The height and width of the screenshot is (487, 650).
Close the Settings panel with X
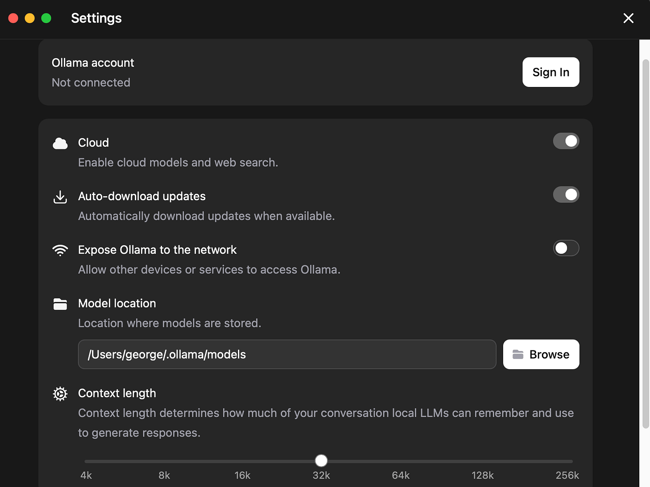628,18
